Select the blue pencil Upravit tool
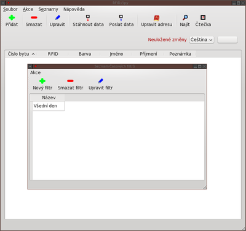246x231 pixels. point(58,18)
